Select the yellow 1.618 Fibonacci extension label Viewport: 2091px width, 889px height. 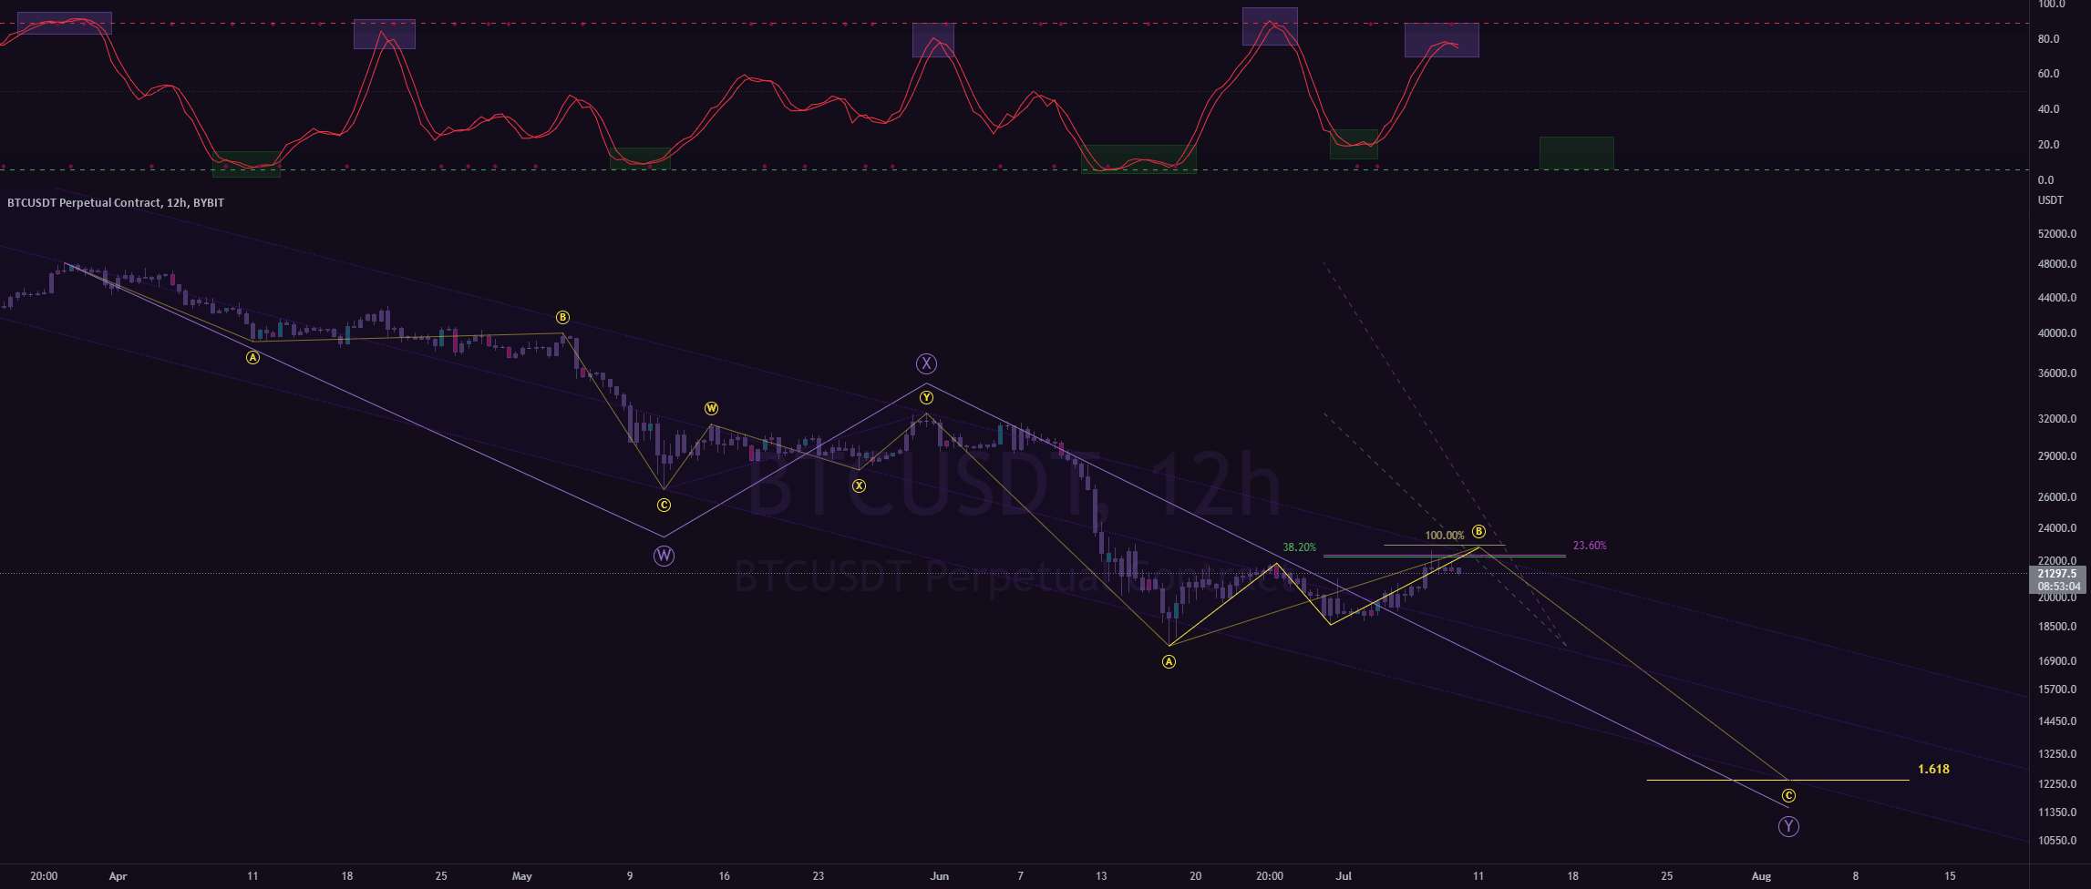1933,769
